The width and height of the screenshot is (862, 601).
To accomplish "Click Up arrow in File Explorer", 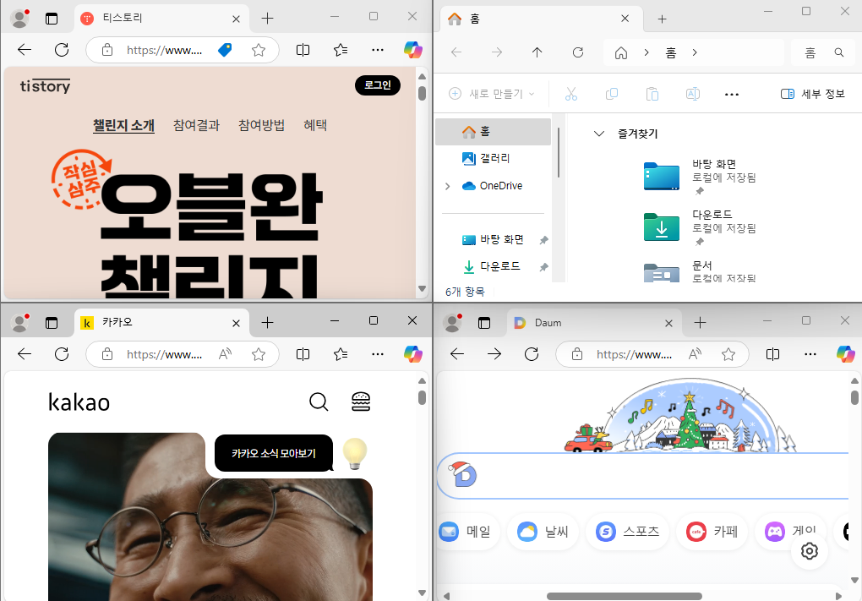I will (x=537, y=52).
